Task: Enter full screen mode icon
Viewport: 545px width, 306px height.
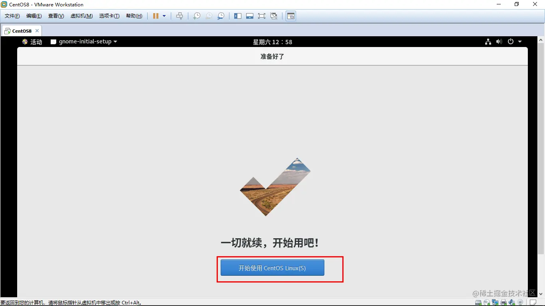Action: click(262, 16)
